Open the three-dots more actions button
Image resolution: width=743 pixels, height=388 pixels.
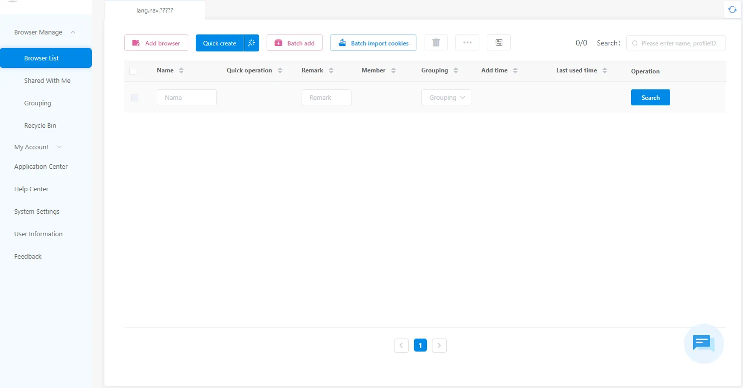(x=467, y=43)
